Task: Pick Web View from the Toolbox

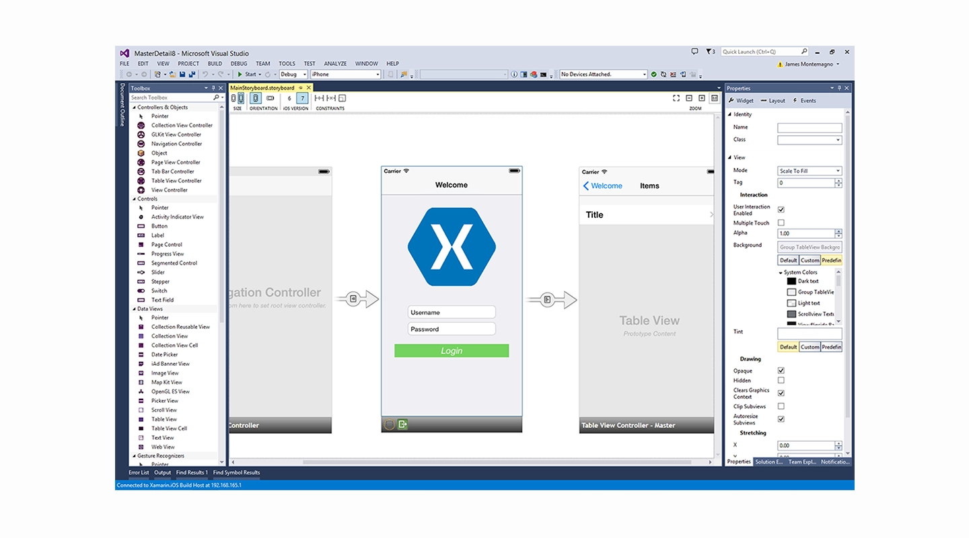Action: 163,447
